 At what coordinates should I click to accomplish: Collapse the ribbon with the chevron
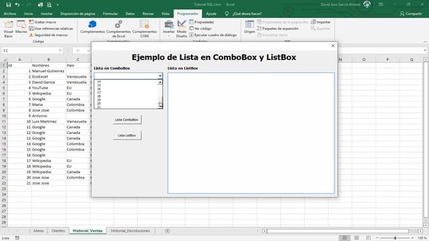point(425,42)
